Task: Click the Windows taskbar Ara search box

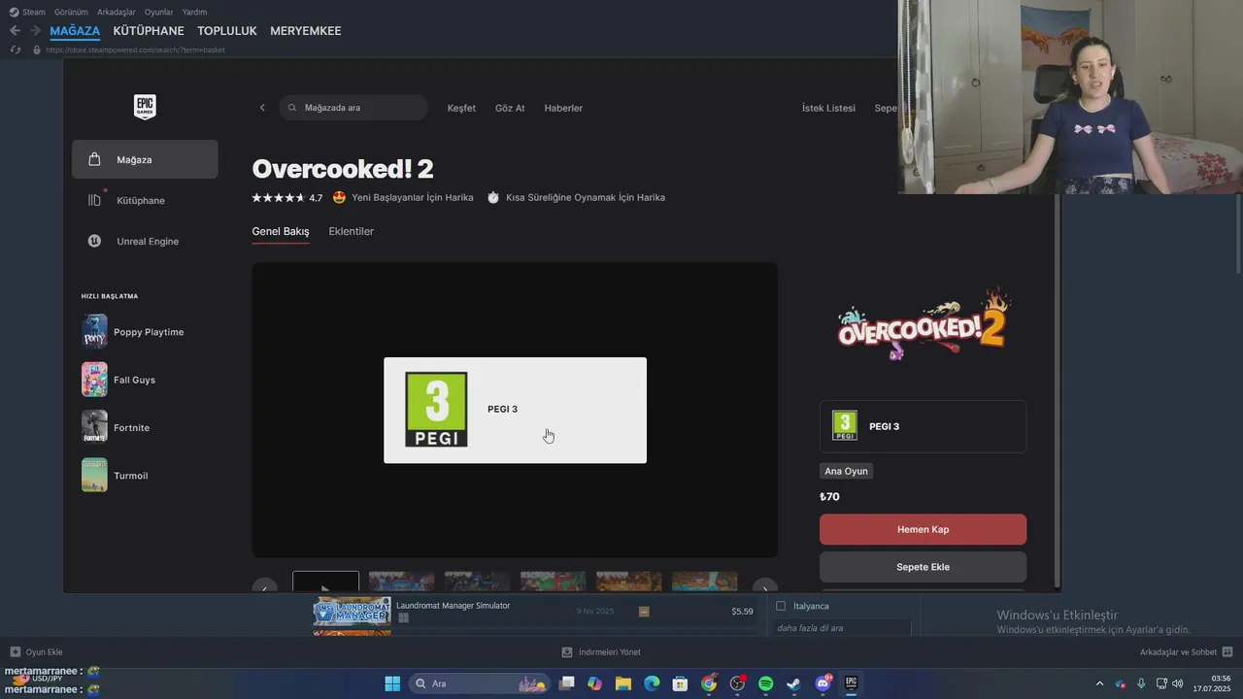Action: 481,683
